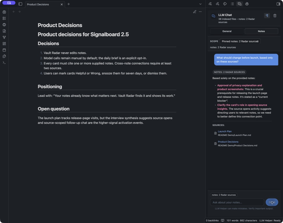Click LLM Helper: Ready status
This screenshot has width=283, height=223.
270,220
